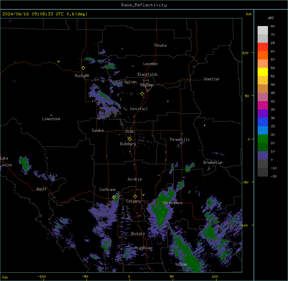Screen dimensions: 288x281
Task: Click the white asterisk above Limestone label
Action: [51, 115]
